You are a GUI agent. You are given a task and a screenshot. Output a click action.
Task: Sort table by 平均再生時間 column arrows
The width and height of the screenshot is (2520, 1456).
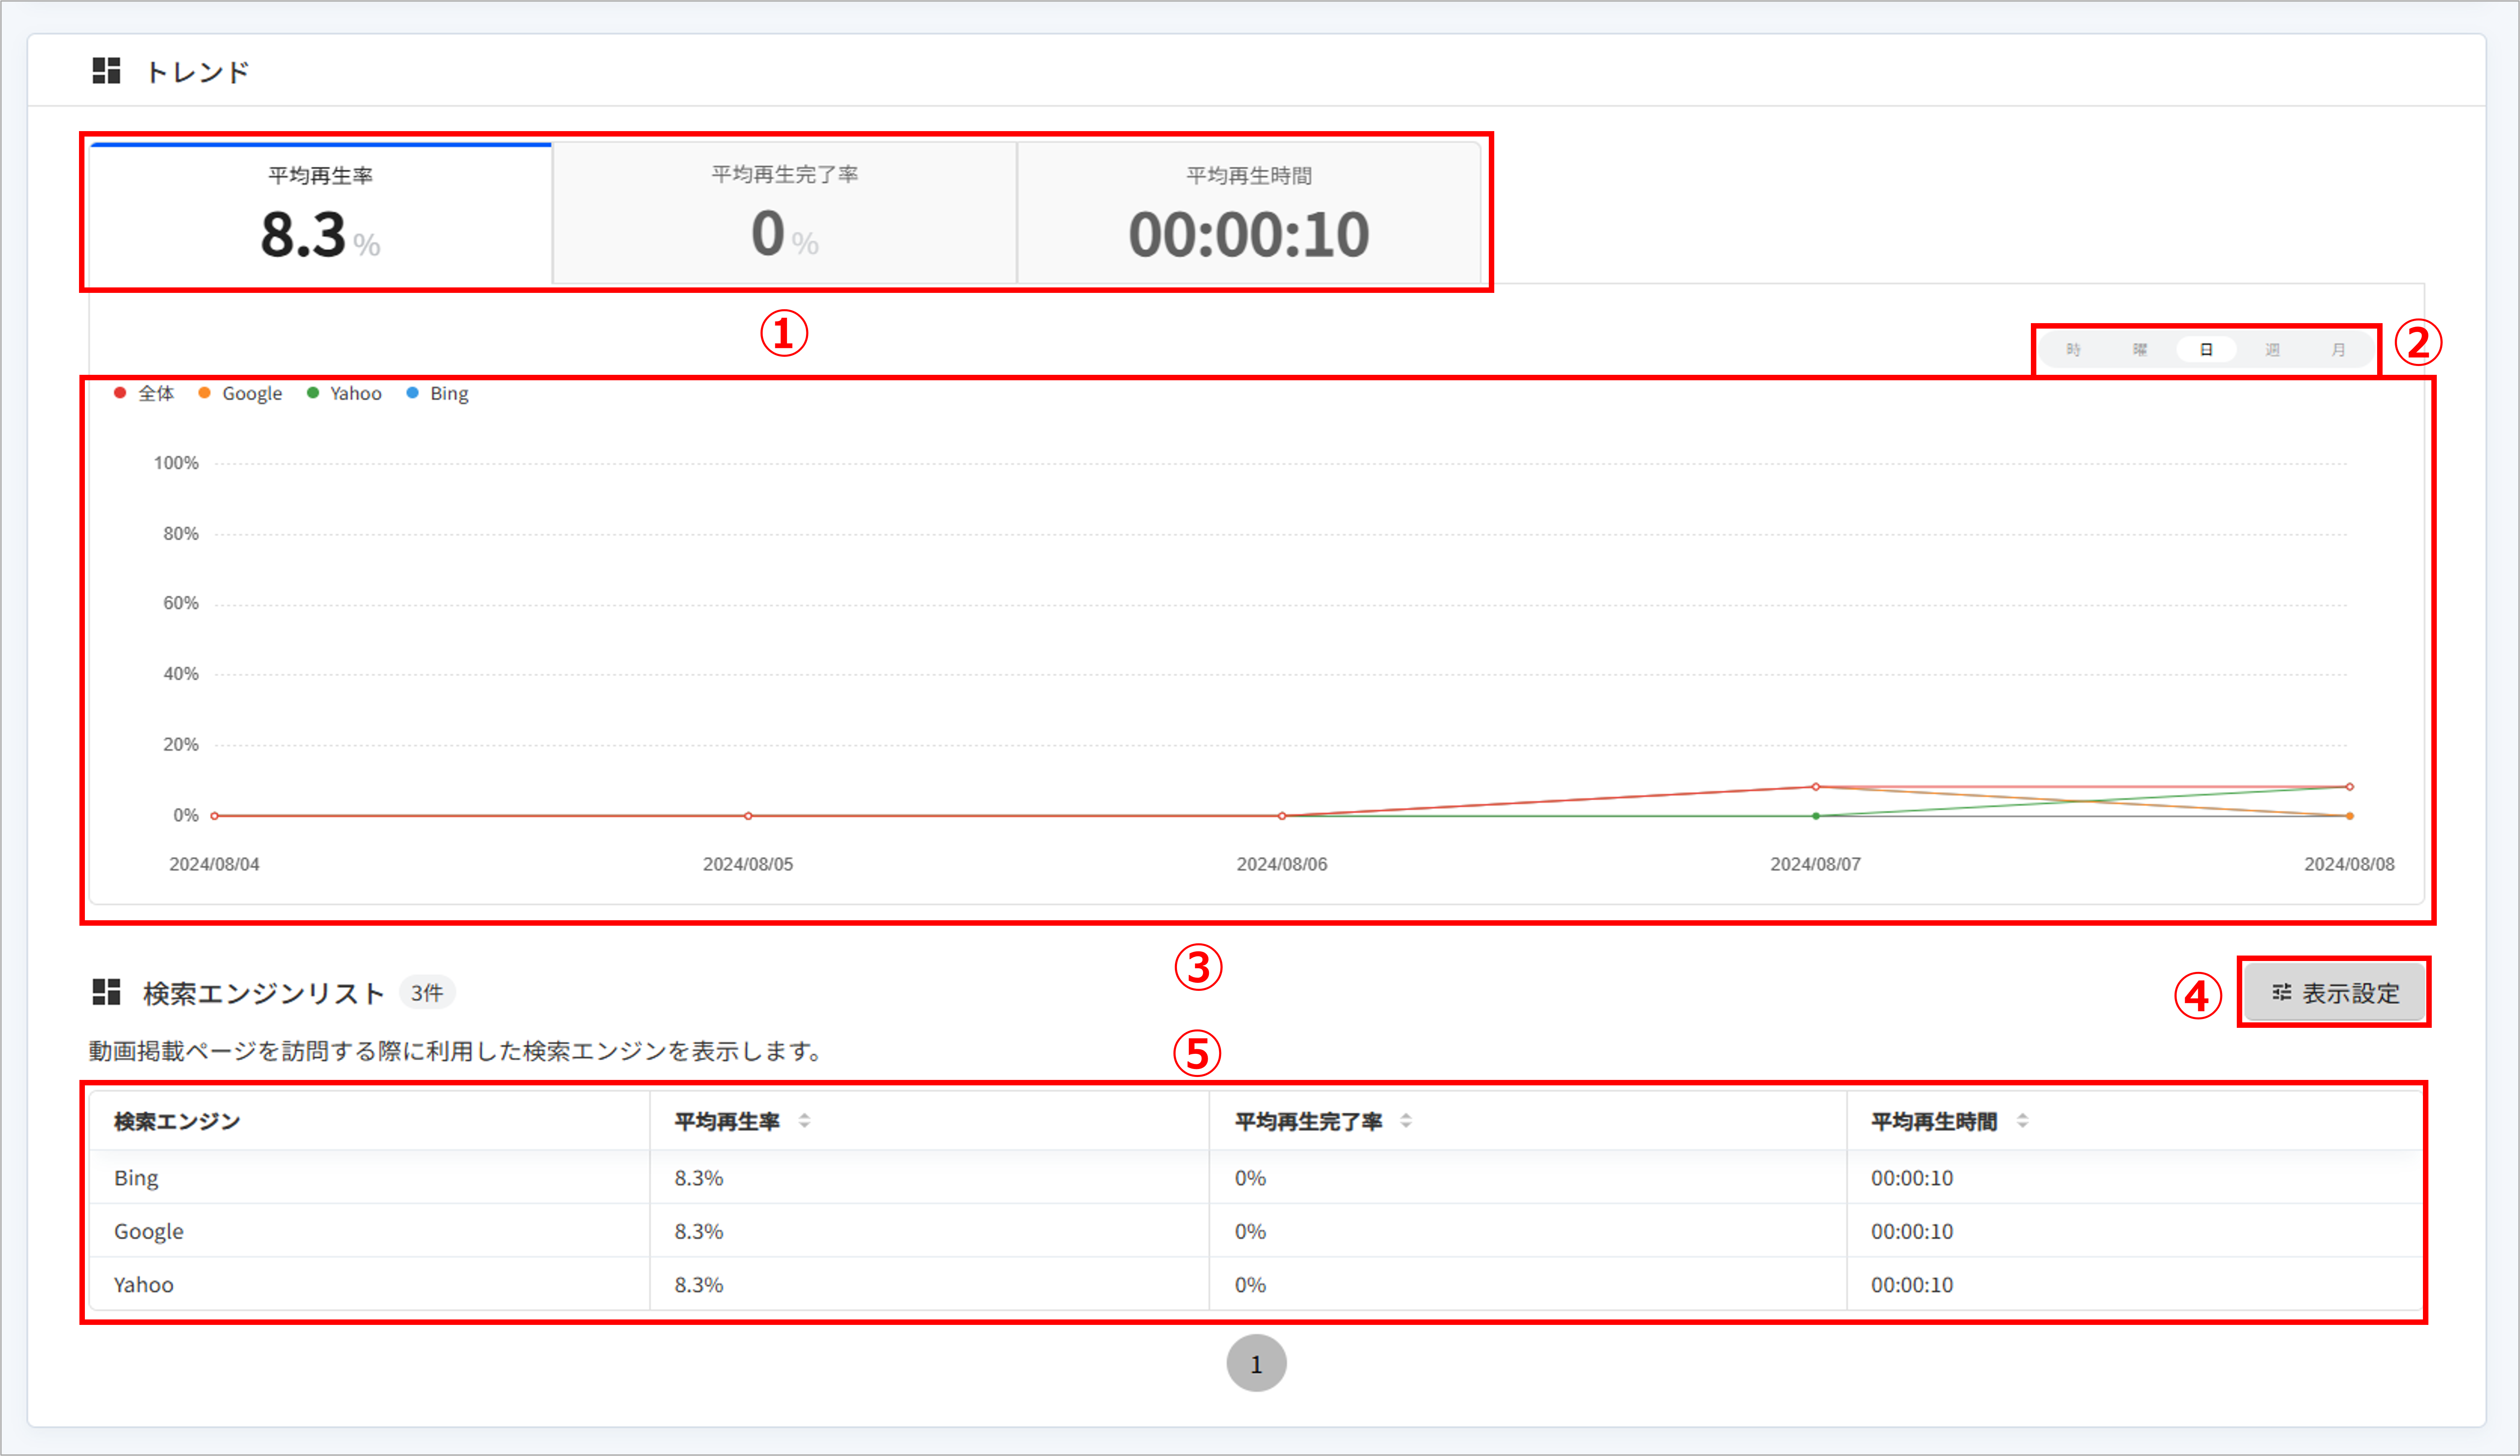2022,1121
